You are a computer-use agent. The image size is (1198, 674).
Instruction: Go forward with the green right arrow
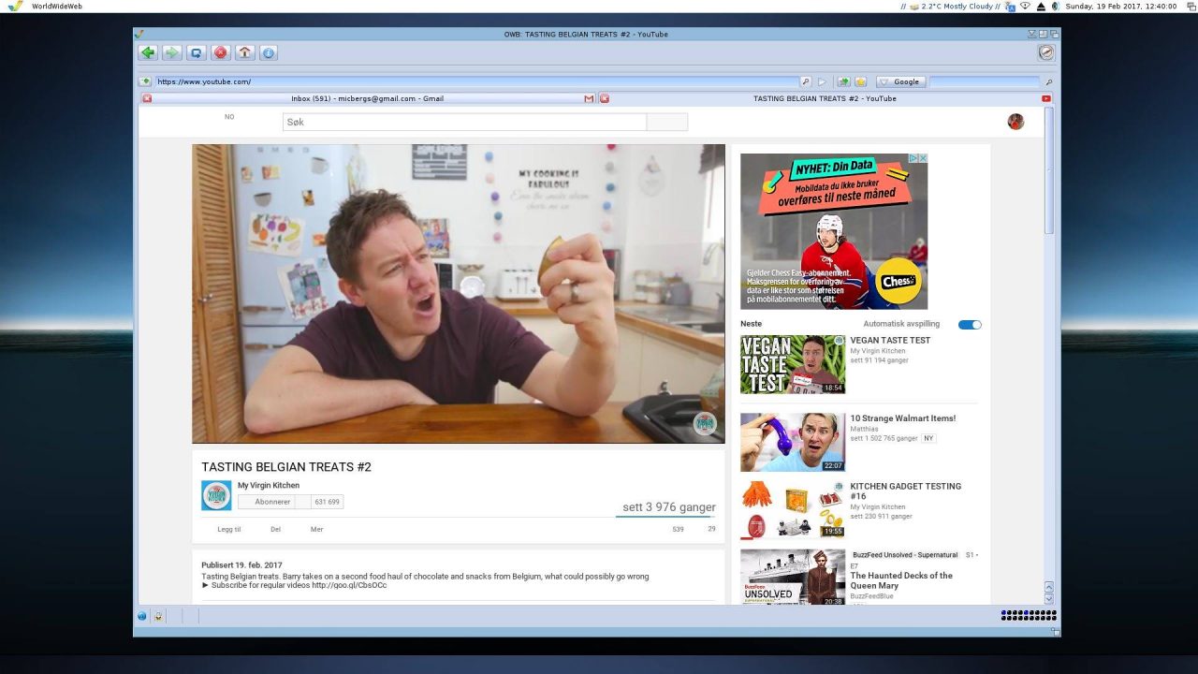coord(171,53)
